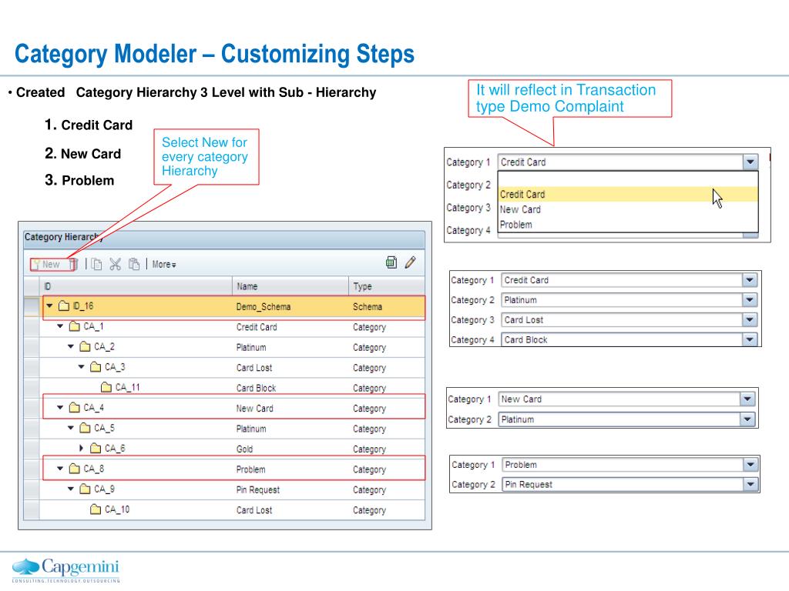Click the ID column header

[136, 286]
